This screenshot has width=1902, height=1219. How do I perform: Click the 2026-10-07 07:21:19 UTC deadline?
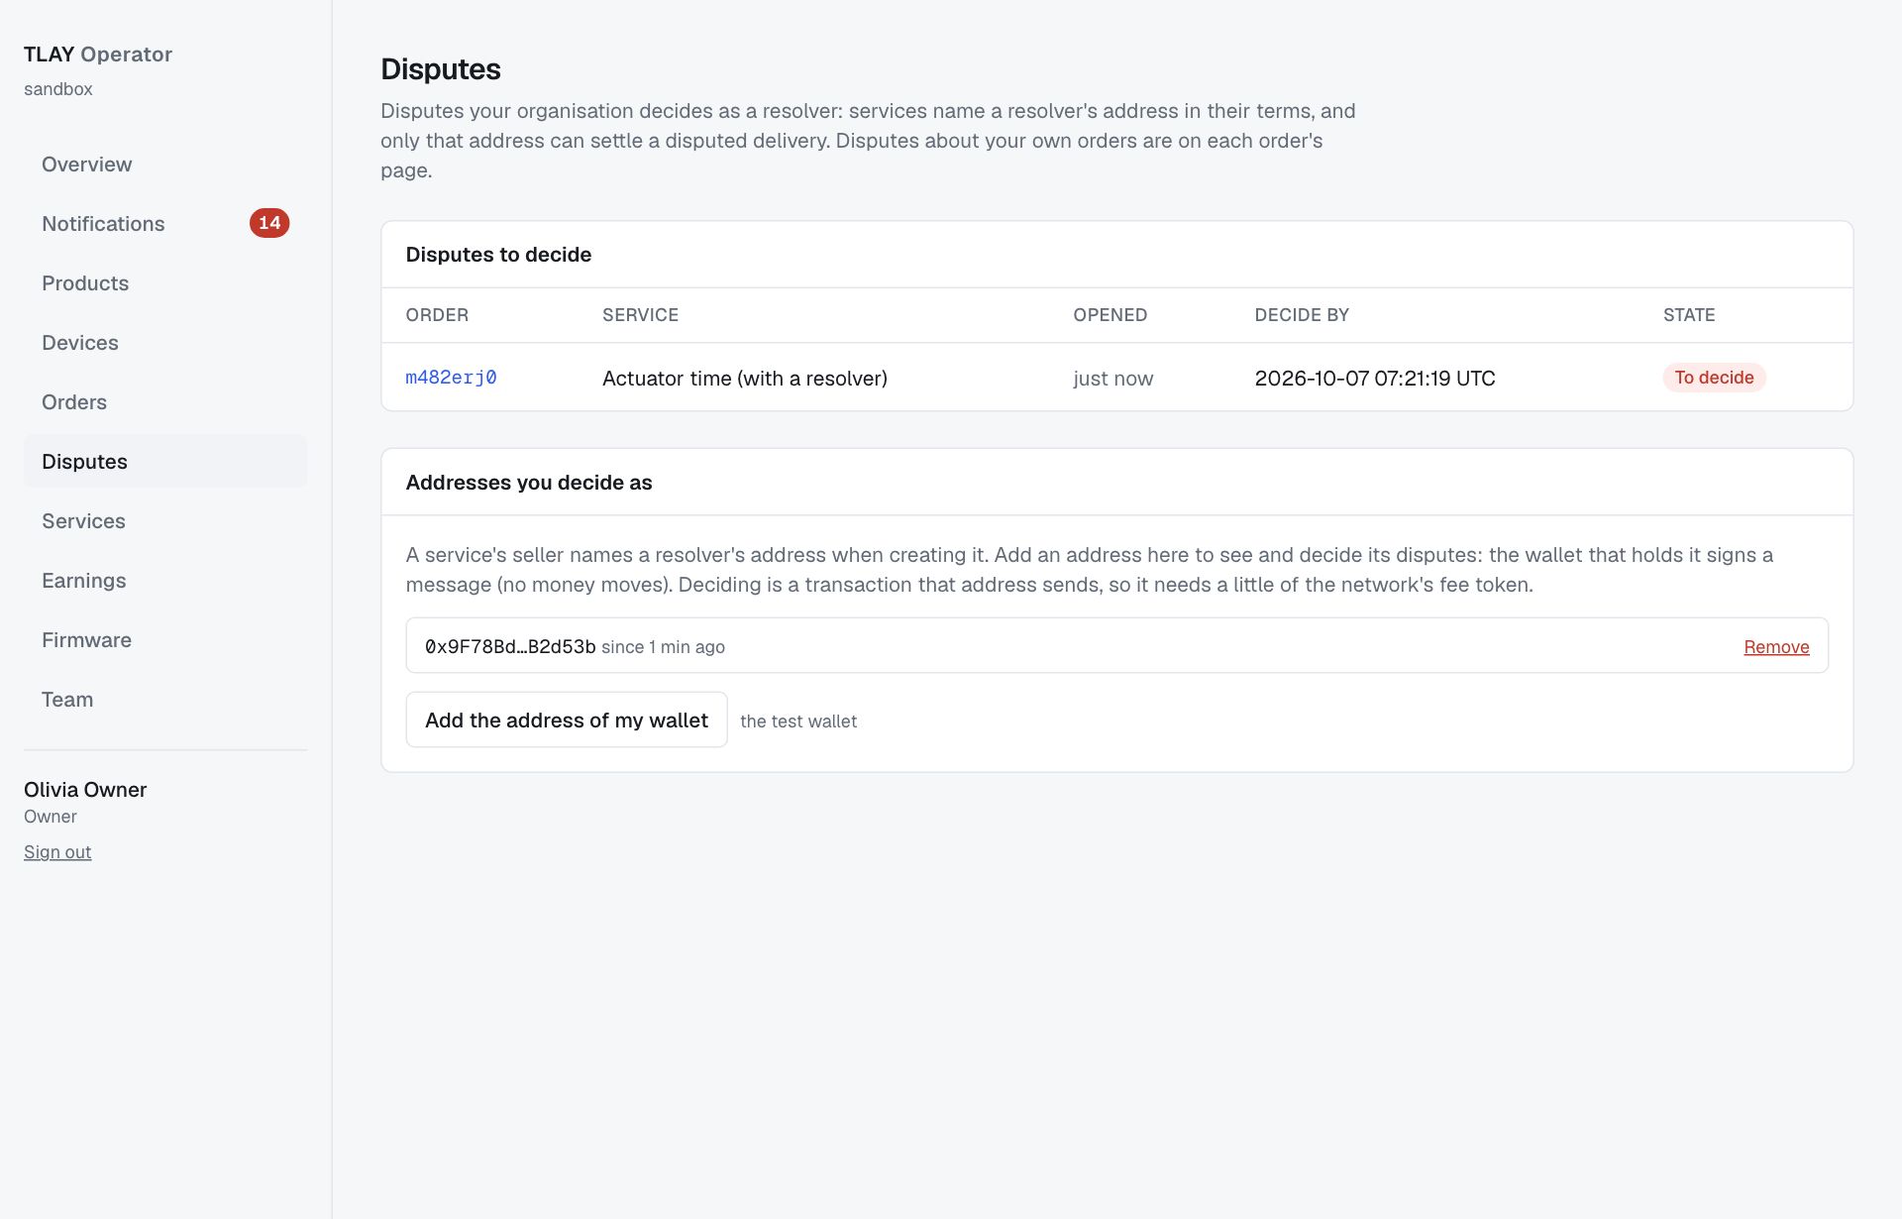1375,379
